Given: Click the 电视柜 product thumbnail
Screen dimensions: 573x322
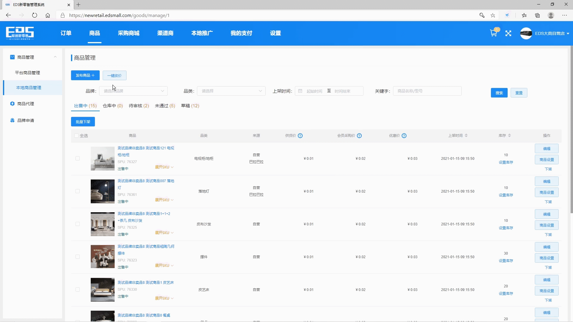Looking at the screenshot, I should (x=103, y=159).
